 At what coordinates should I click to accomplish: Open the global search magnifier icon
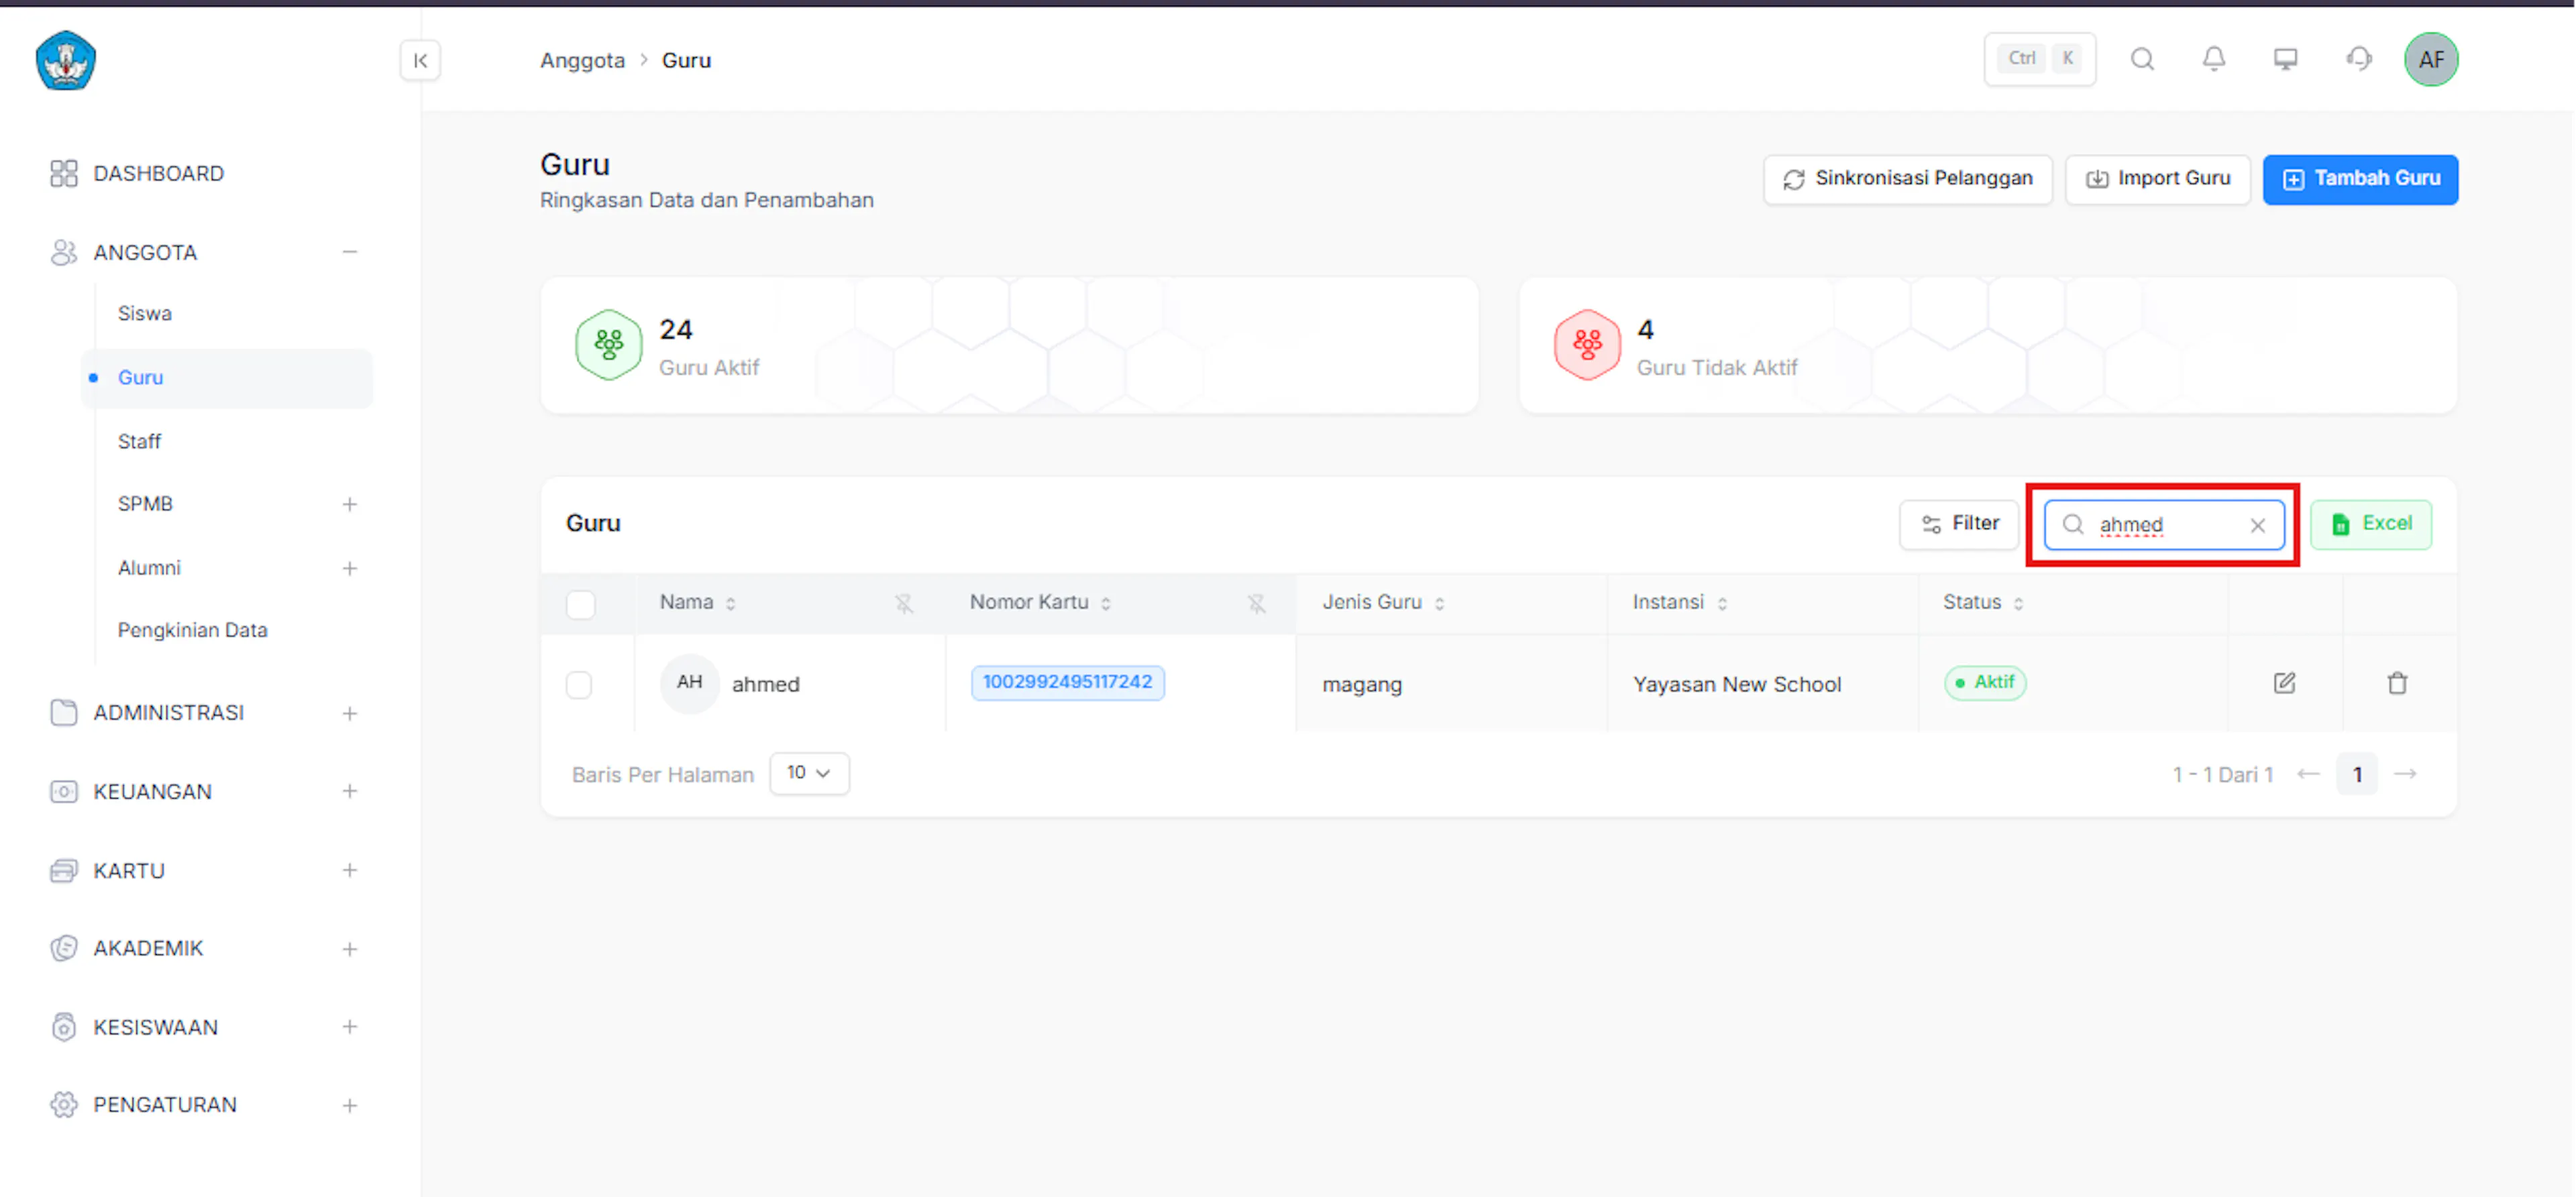click(2142, 59)
